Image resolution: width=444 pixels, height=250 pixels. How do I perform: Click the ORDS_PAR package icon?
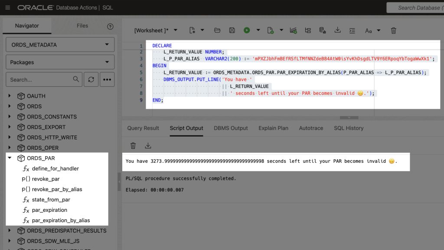click(x=21, y=158)
